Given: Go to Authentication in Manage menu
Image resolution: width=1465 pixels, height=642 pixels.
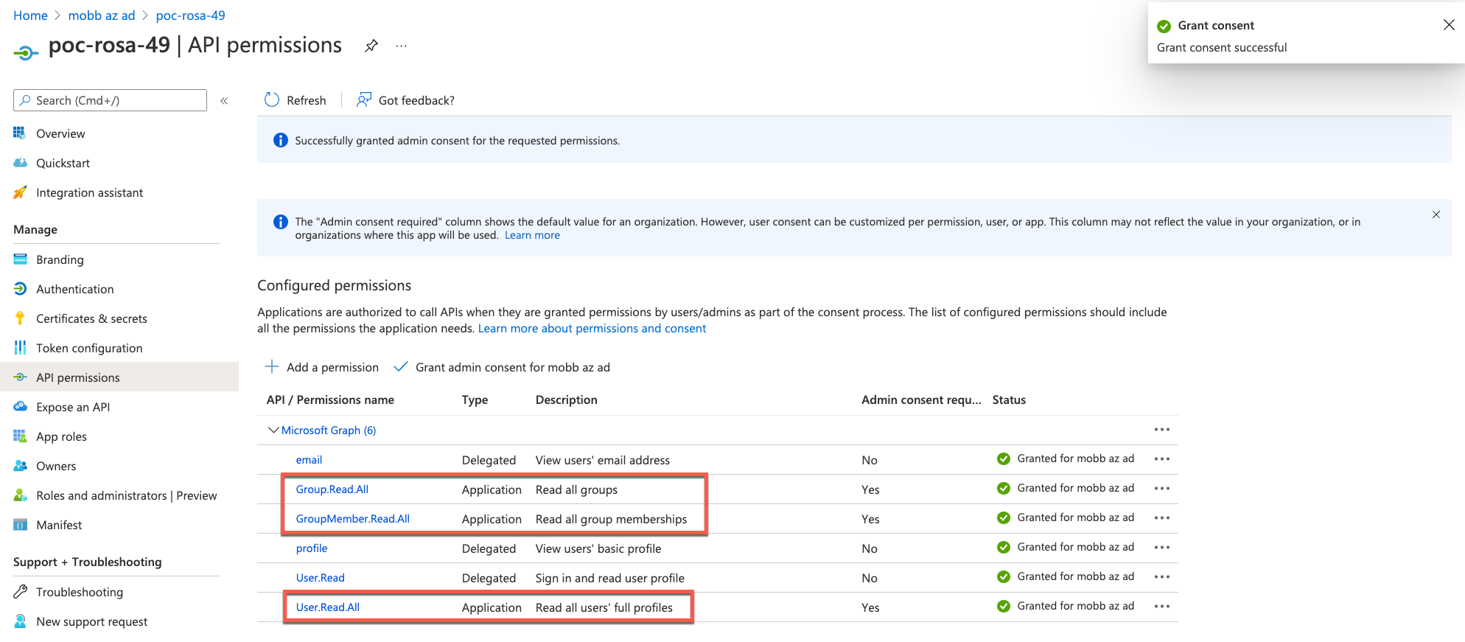Looking at the screenshot, I should [74, 289].
